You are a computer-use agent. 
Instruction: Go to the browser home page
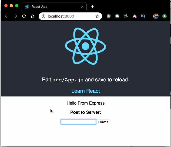32,16
